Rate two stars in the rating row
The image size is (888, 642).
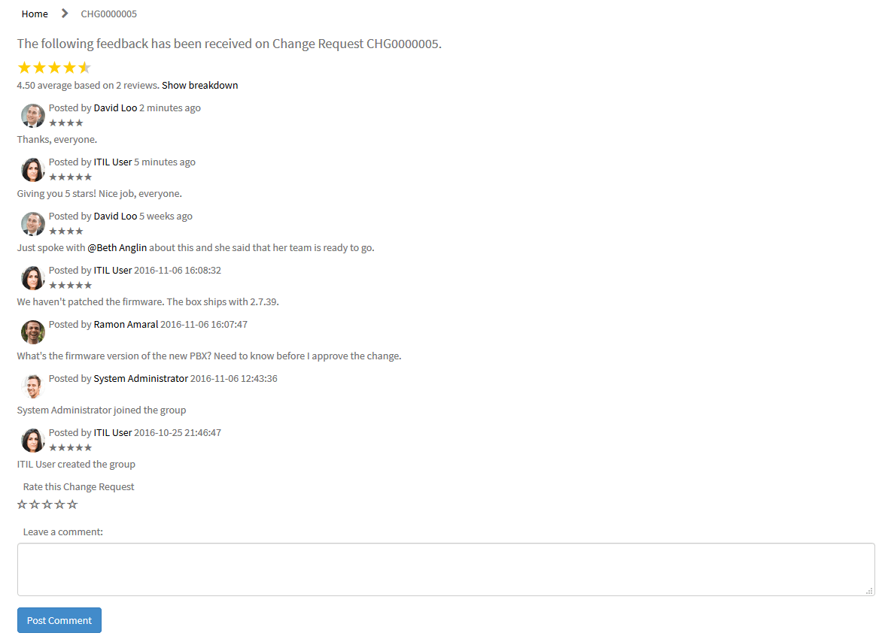click(35, 504)
